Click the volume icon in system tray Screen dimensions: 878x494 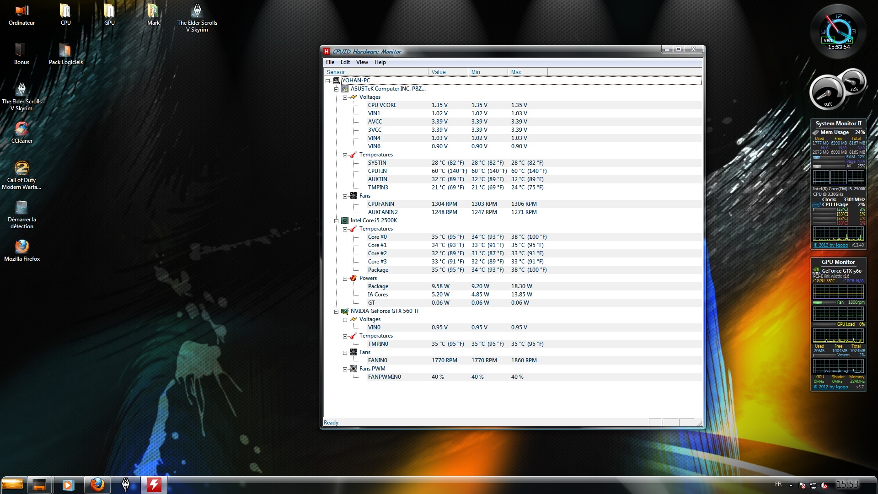[x=824, y=485]
